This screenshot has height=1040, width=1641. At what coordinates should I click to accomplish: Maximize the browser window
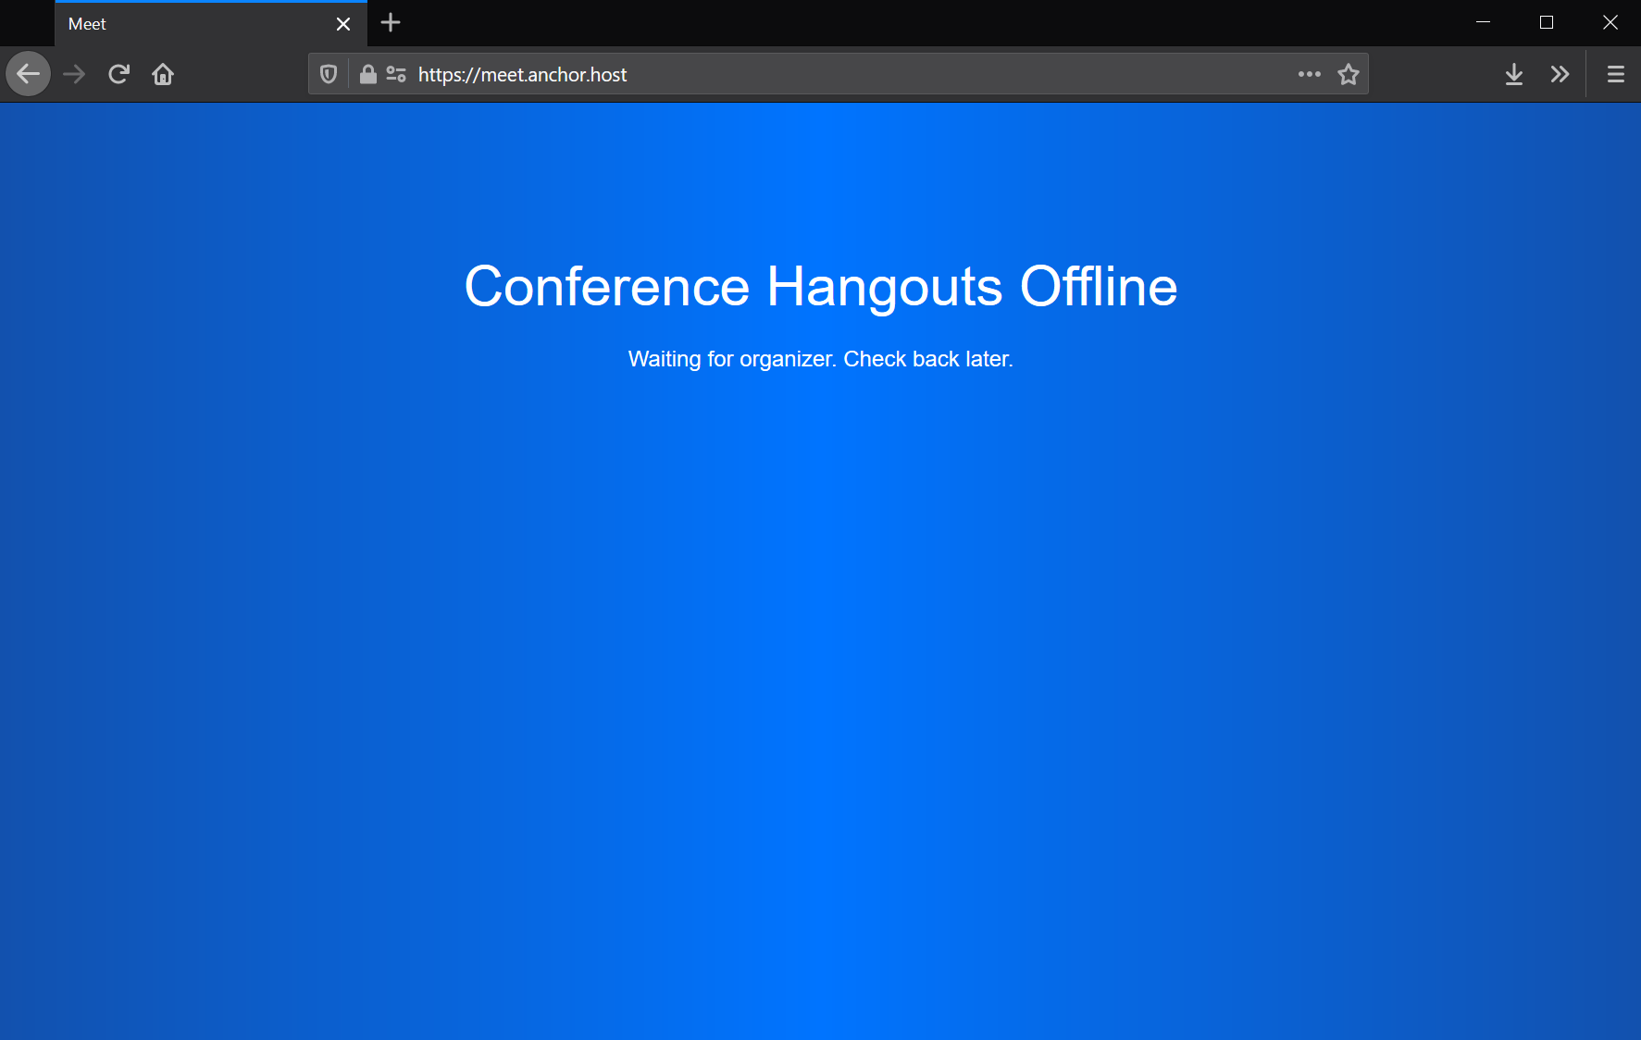[x=1547, y=22]
